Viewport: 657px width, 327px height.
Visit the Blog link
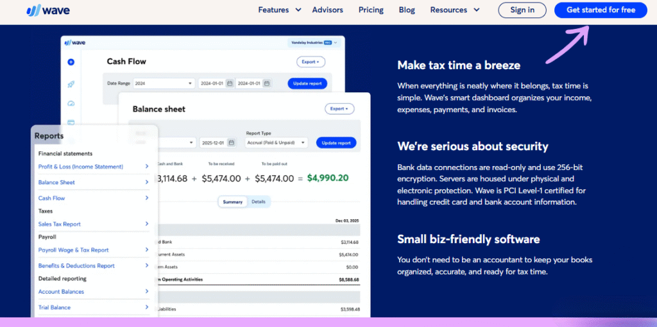pos(407,10)
